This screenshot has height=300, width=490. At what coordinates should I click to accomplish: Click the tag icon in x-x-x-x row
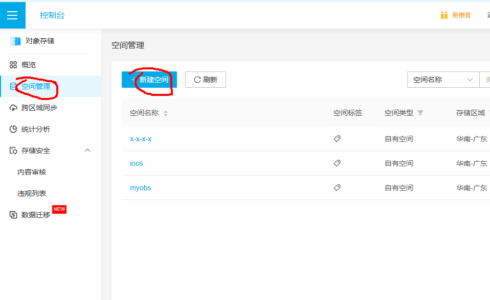pyautogui.click(x=337, y=139)
